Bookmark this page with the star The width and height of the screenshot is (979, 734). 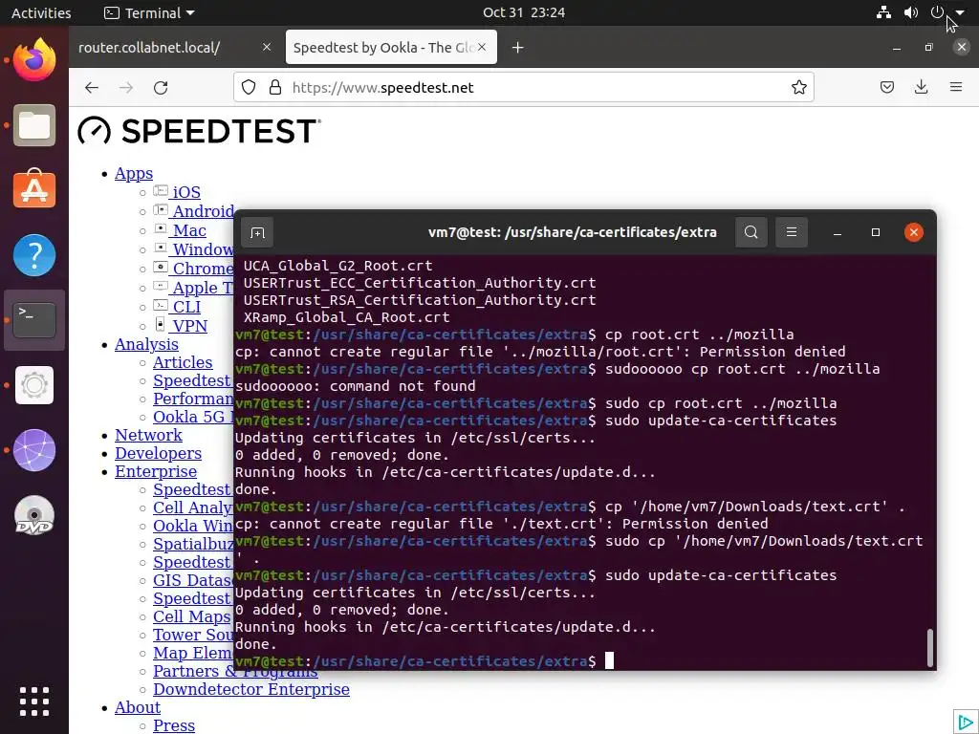(x=798, y=87)
